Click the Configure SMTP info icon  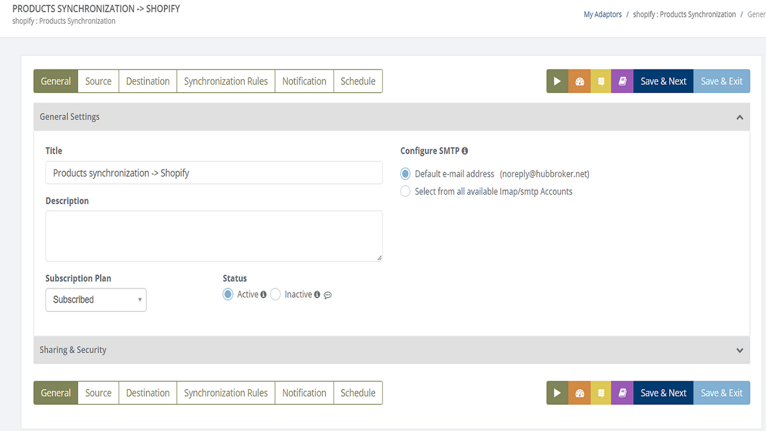465,151
